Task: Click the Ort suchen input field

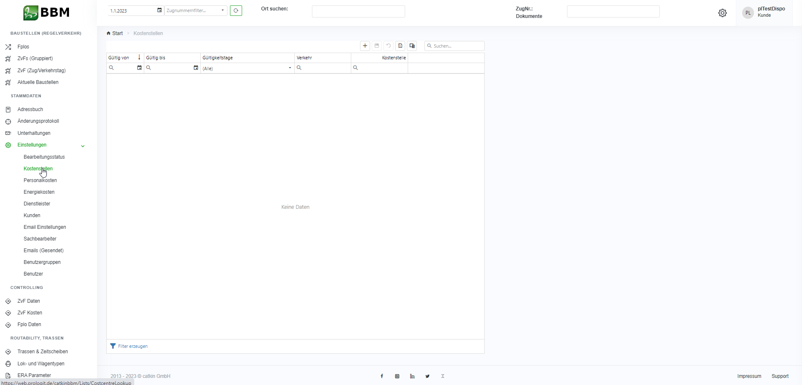Action: [x=358, y=12]
